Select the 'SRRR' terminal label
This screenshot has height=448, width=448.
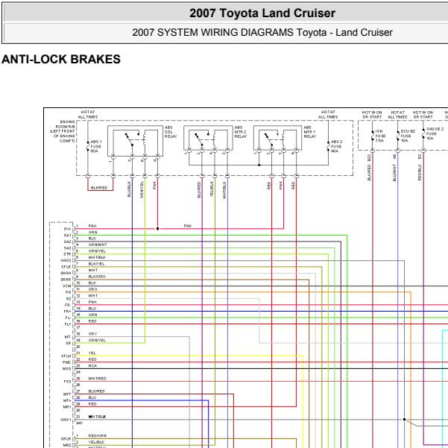(66, 280)
